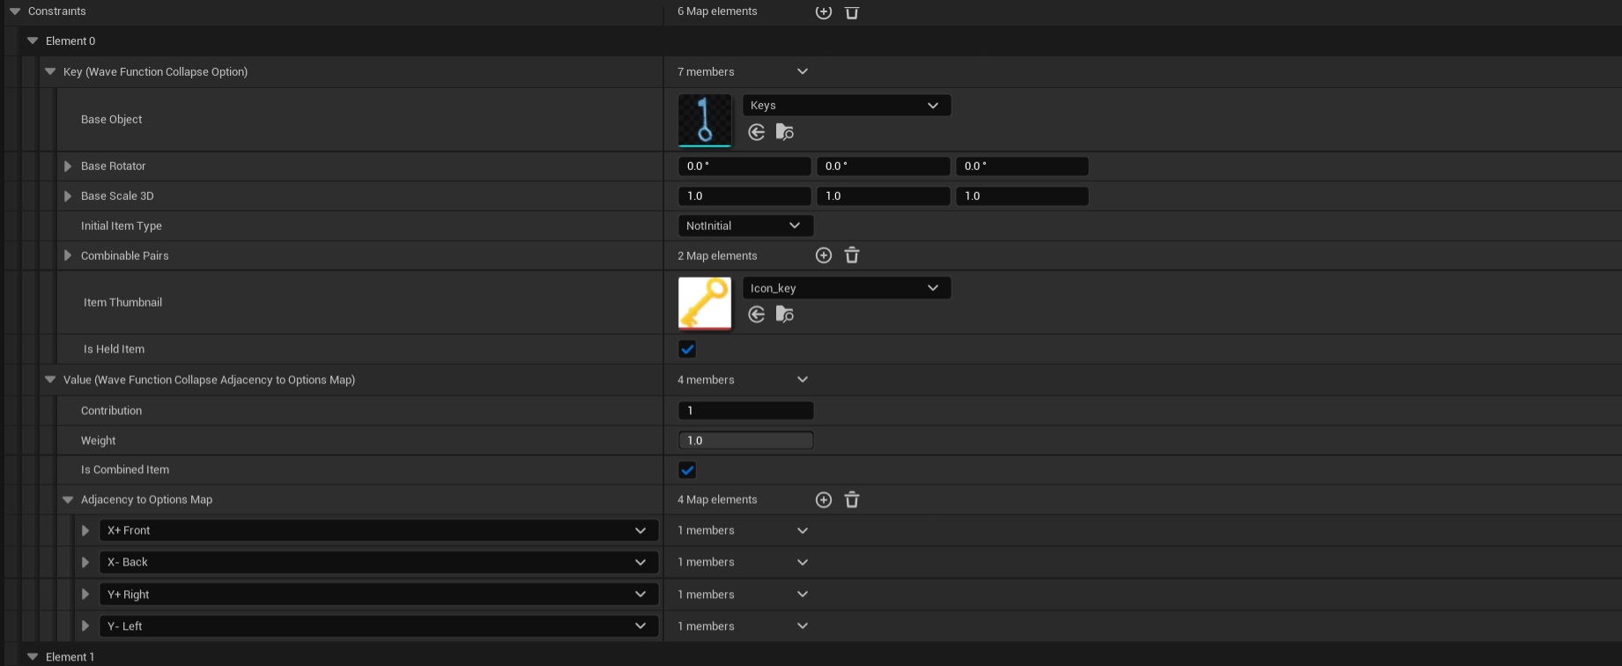This screenshot has height=666, width=1622.
Task: Browse to Icon_key asset in content browser
Action: click(784, 314)
